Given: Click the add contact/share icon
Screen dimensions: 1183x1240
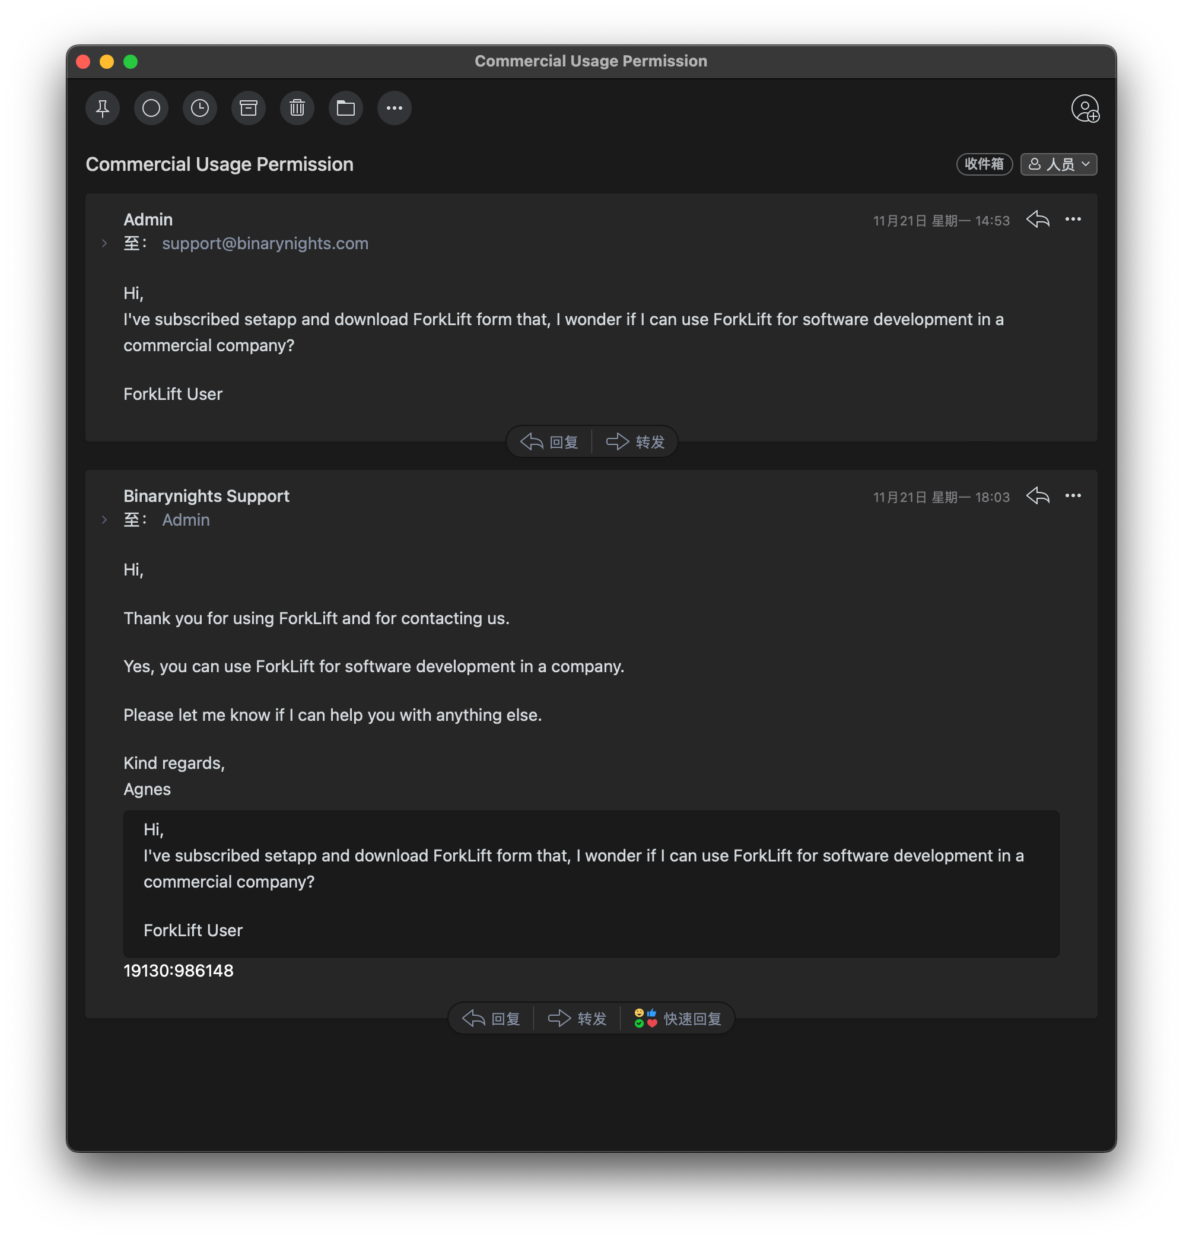Looking at the screenshot, I should coord(1085,109).
